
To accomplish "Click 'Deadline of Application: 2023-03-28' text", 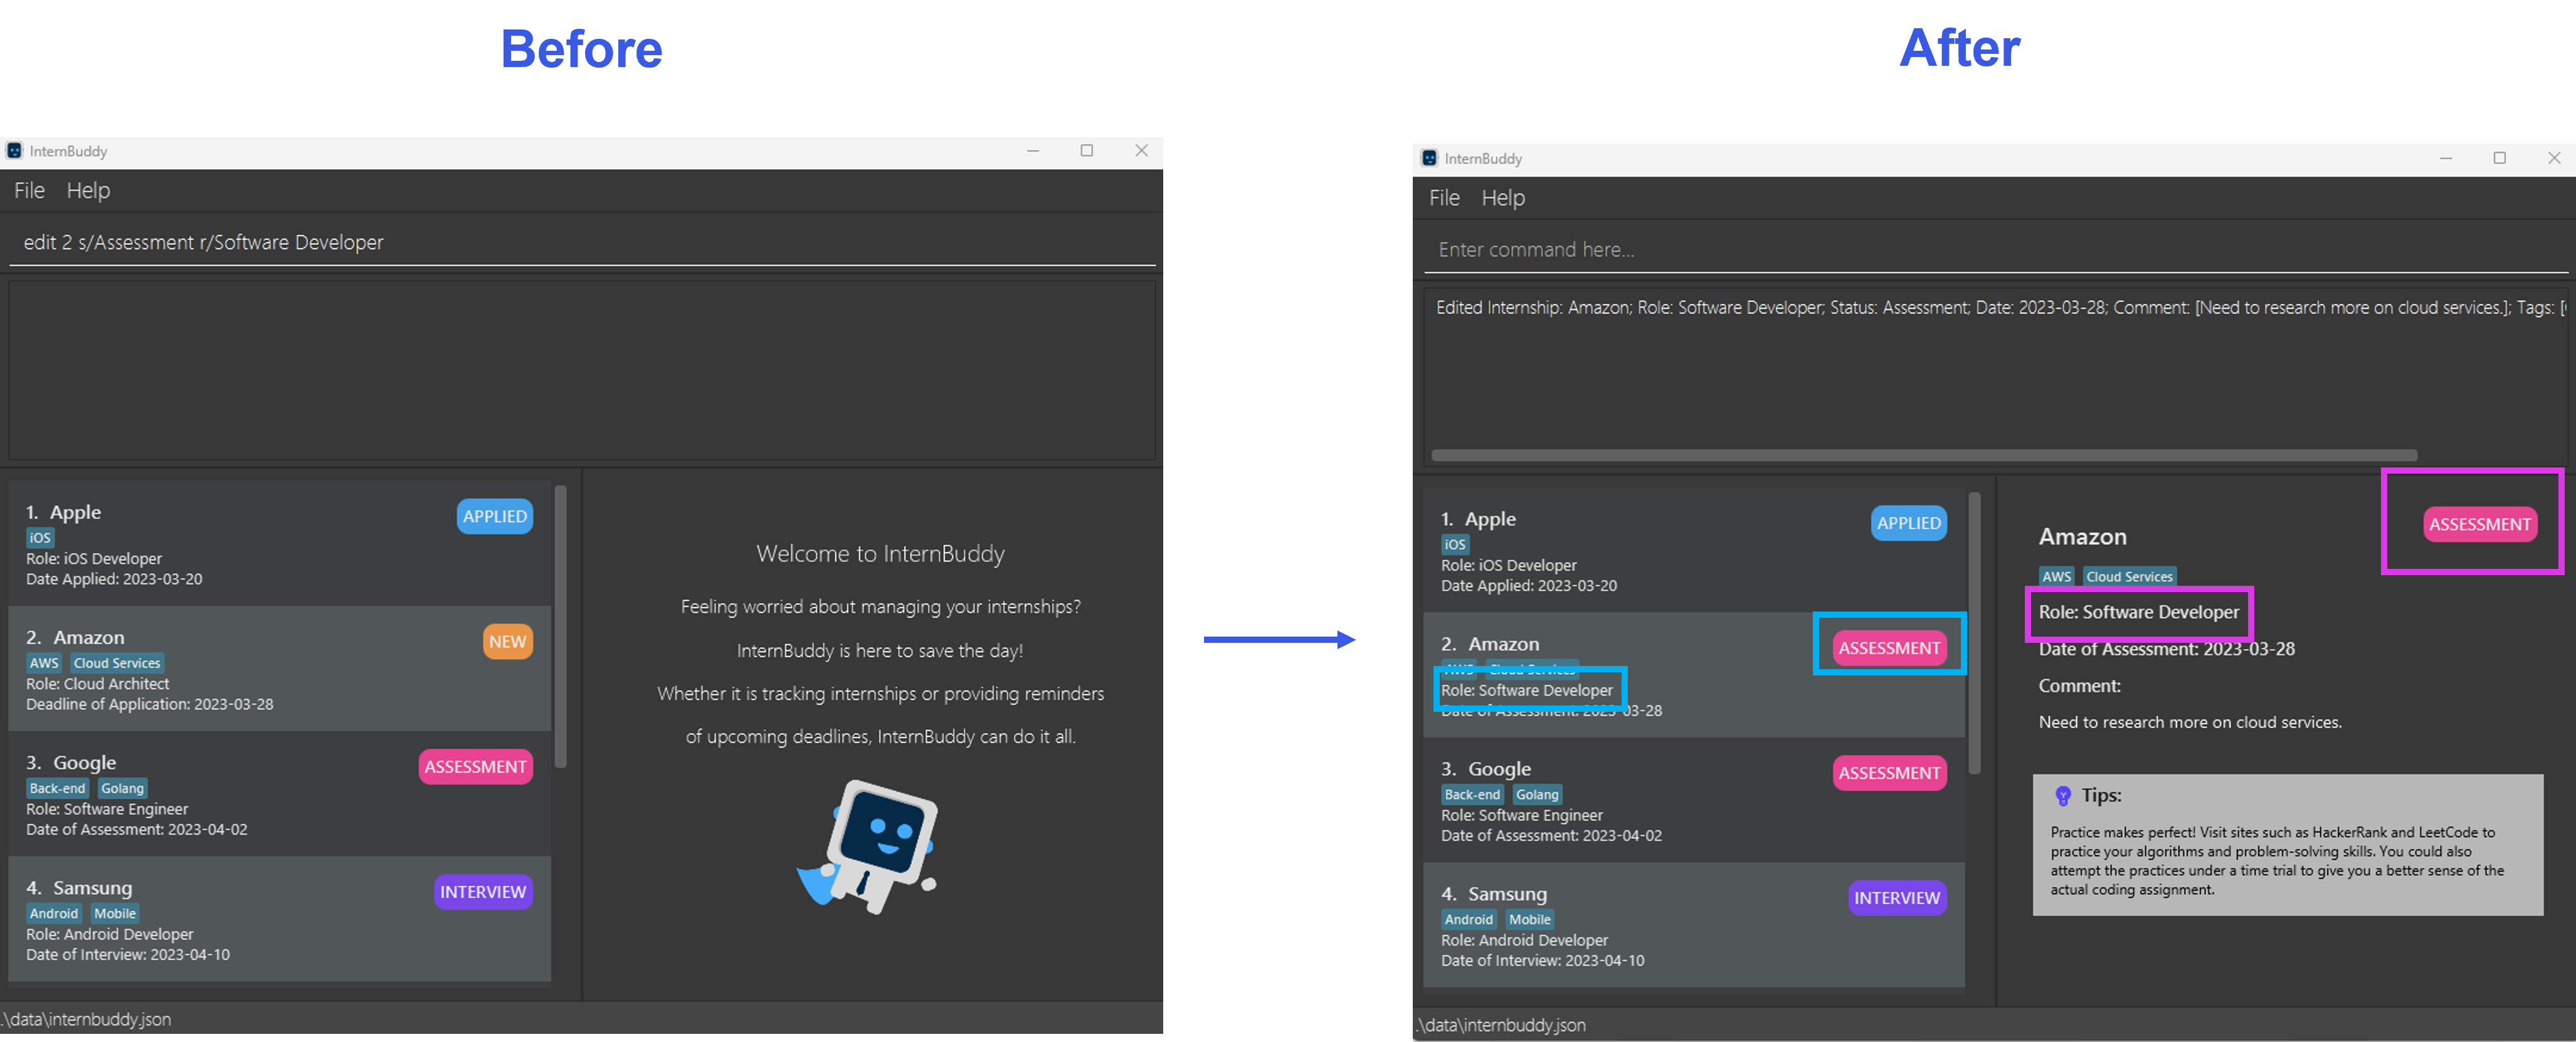I will (x=149, y=704).
